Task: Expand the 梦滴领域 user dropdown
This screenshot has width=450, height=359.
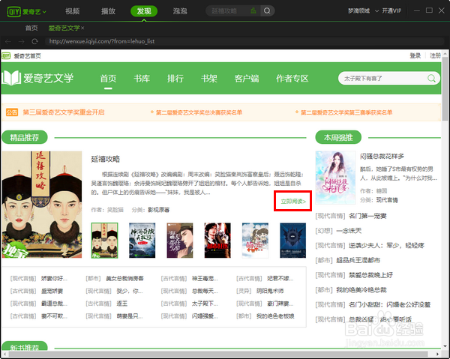Action: pos(376,11)
